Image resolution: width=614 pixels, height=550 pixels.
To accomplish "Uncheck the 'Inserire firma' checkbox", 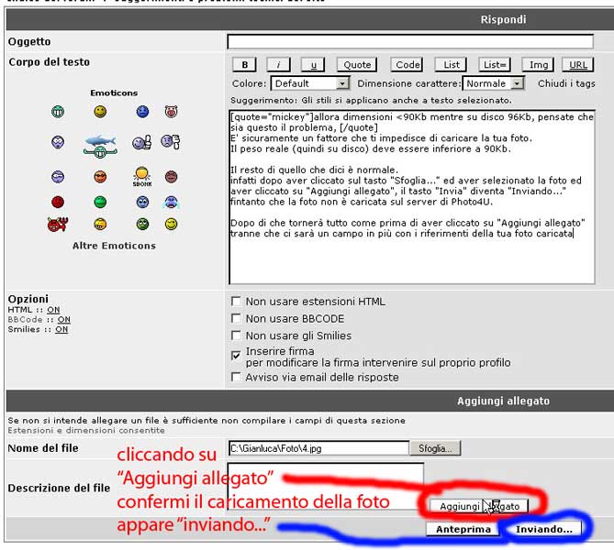I will point(237,353).
